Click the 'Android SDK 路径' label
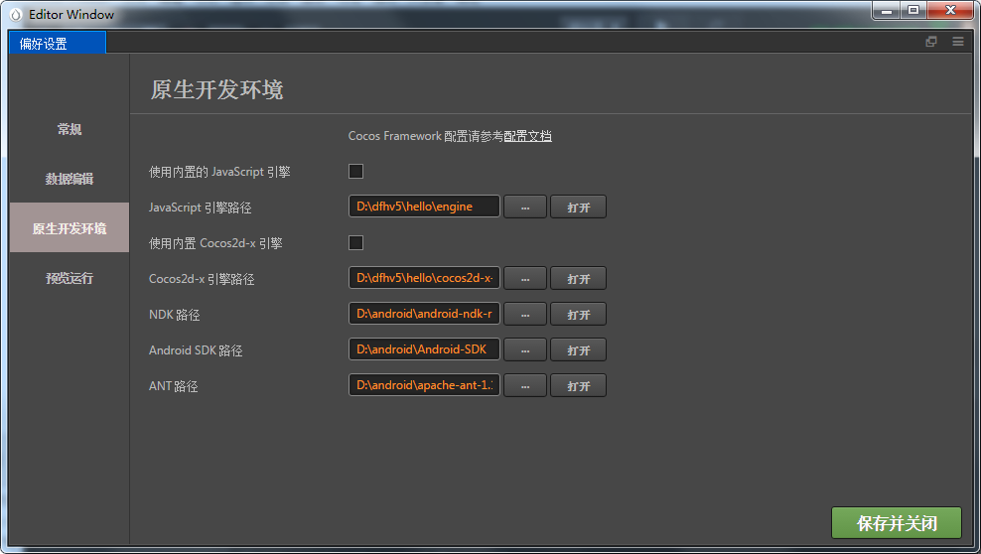 (196, 350)
